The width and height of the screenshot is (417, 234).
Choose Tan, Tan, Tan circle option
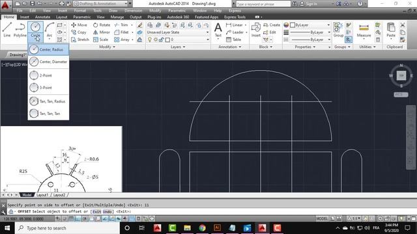(48, 113)
